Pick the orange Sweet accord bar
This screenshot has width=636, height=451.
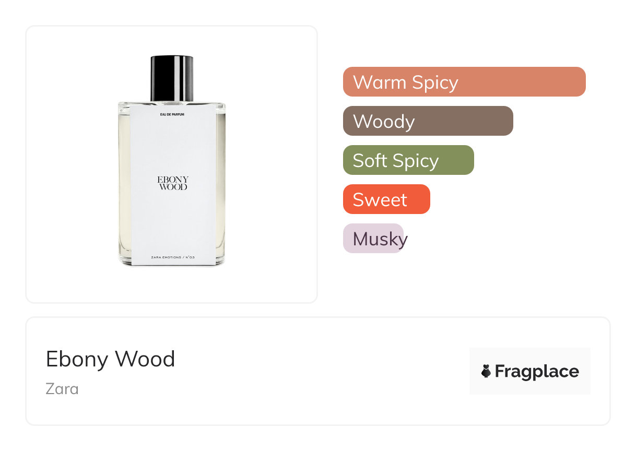coord(386,199)
